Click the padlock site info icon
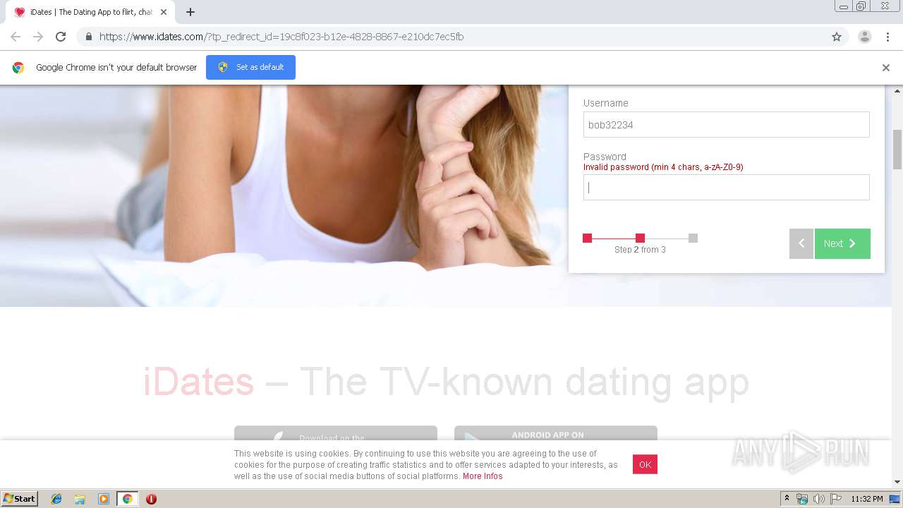The height and width of the screenshot is (508, 903). pos(88,37)
